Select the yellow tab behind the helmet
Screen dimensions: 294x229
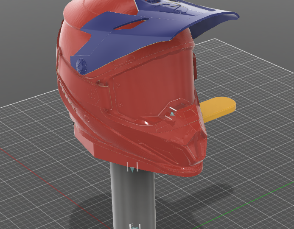pyautogui.click(x=218, y=109)
